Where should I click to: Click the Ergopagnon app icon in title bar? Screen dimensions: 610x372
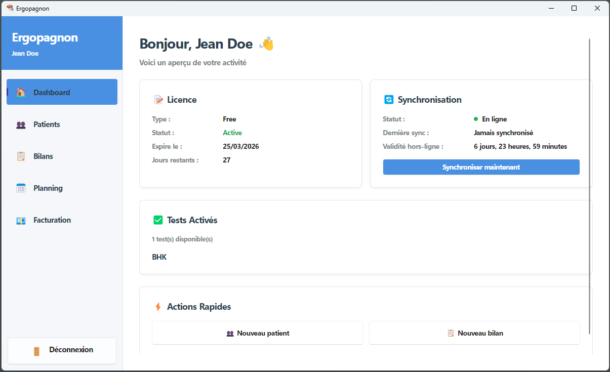click(x=10, y=8)
